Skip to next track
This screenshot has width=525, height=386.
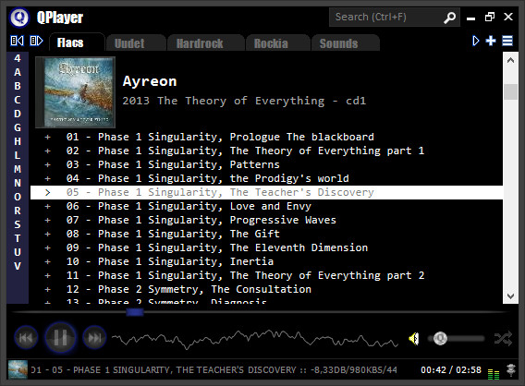click(x=94, y=337)
